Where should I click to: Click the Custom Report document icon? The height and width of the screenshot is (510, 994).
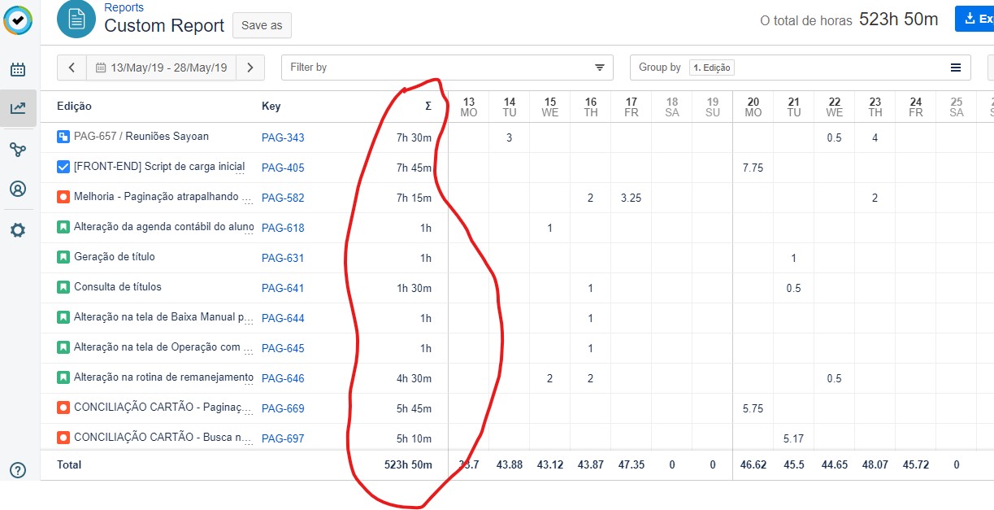[x=76, y=19]
